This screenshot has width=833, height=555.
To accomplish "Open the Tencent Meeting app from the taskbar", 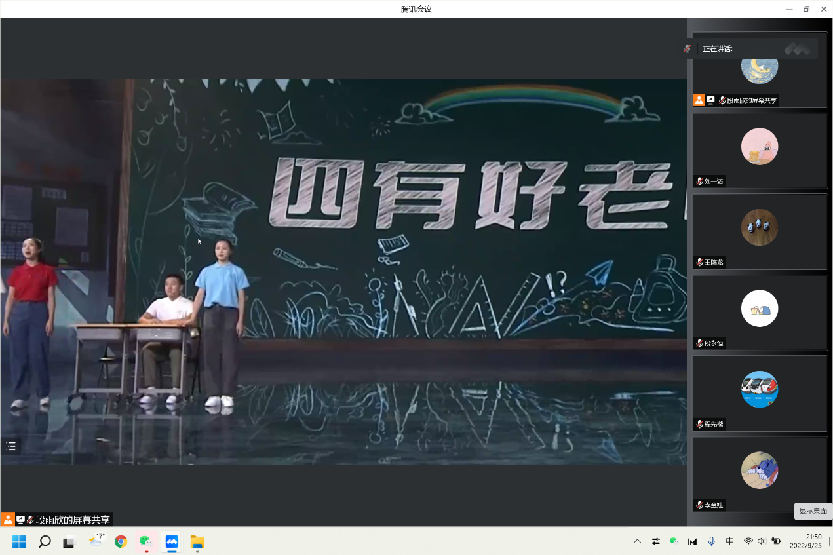I will pyautogui.click(x=171, y=542).
